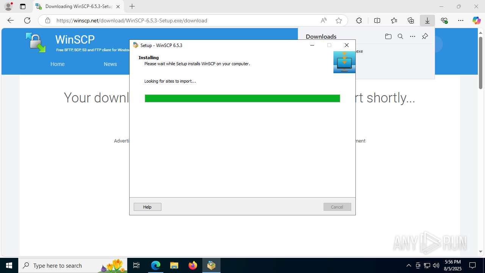This screenshot has width=485, height=273.
Task: Open Read aloud in address bar
Action: point(324,20)
